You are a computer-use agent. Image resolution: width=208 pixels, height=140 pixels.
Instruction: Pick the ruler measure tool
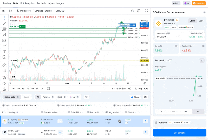[x=4, y=65]
